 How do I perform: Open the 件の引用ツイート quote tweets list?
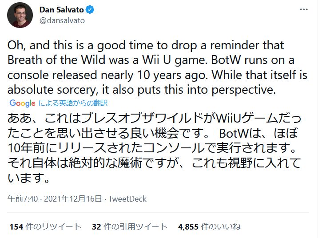coord(135,226)
